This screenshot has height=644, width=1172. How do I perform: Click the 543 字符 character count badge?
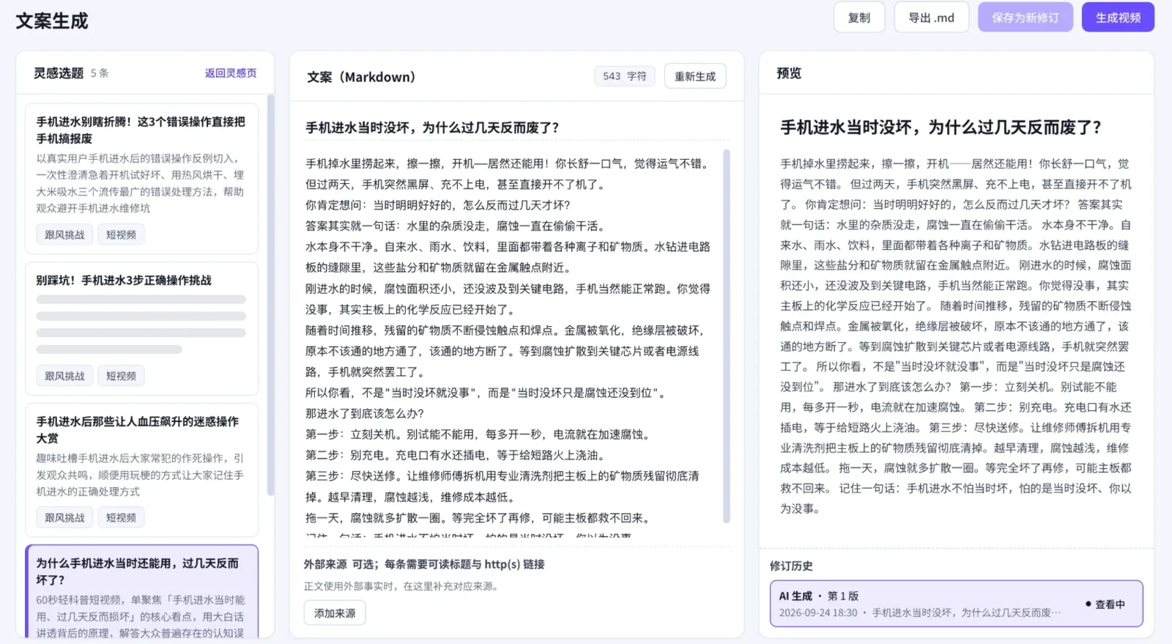[625, 76]
